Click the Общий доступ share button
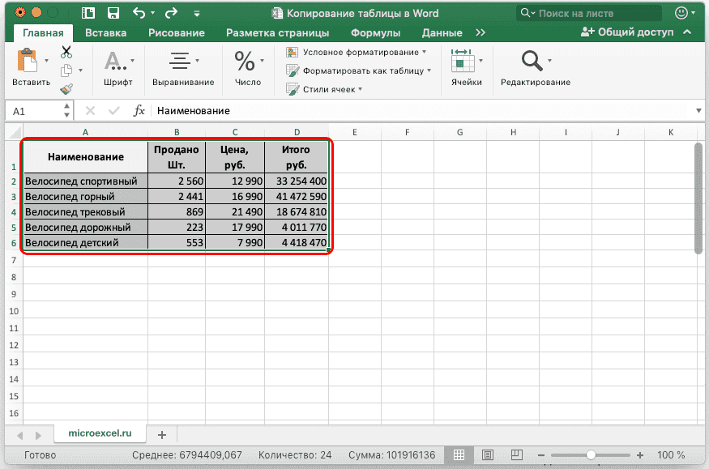Image resolution: width=709 pixels, height=469 pixels. click(x=627, y=32)
